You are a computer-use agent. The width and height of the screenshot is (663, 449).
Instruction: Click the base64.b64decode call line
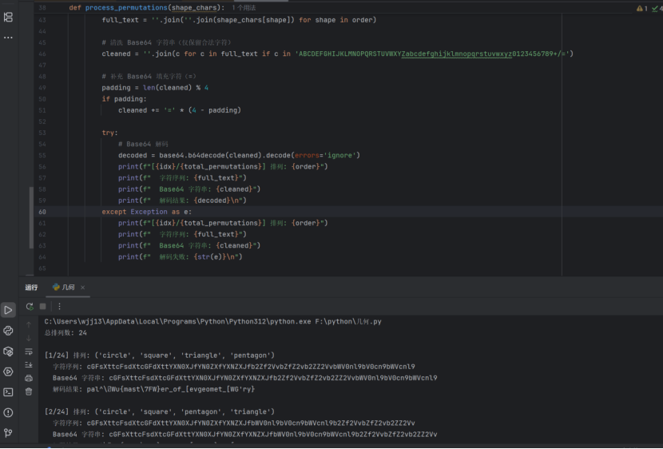[x=239, y=156]
